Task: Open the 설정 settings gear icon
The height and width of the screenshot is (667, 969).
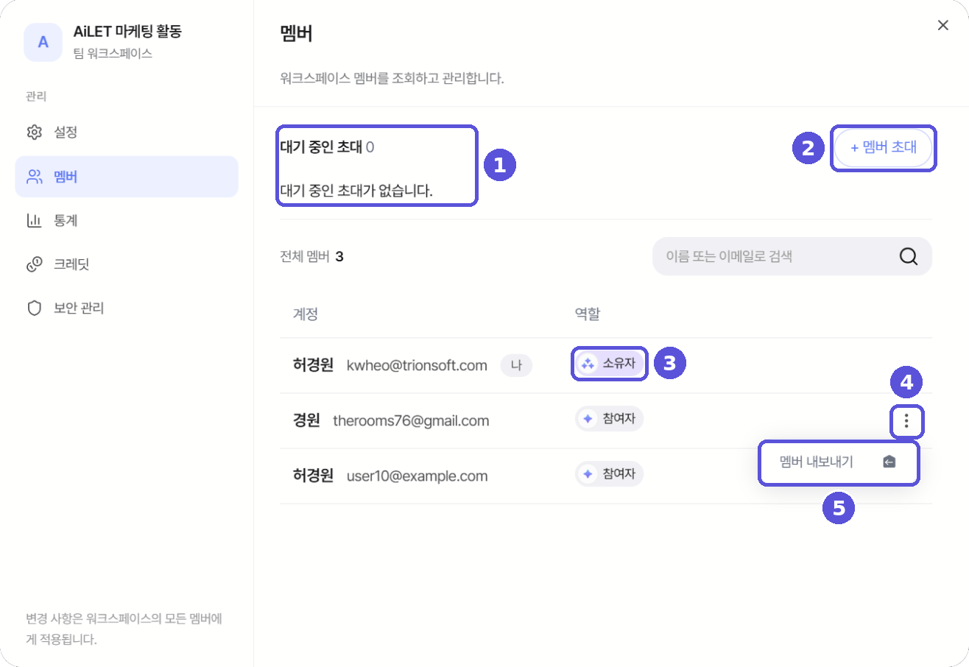Action: point(34,133)
